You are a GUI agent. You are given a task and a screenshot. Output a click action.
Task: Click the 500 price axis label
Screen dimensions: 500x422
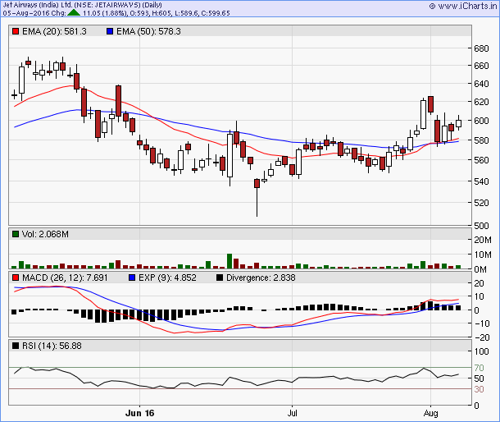click(x=481, y=226)
